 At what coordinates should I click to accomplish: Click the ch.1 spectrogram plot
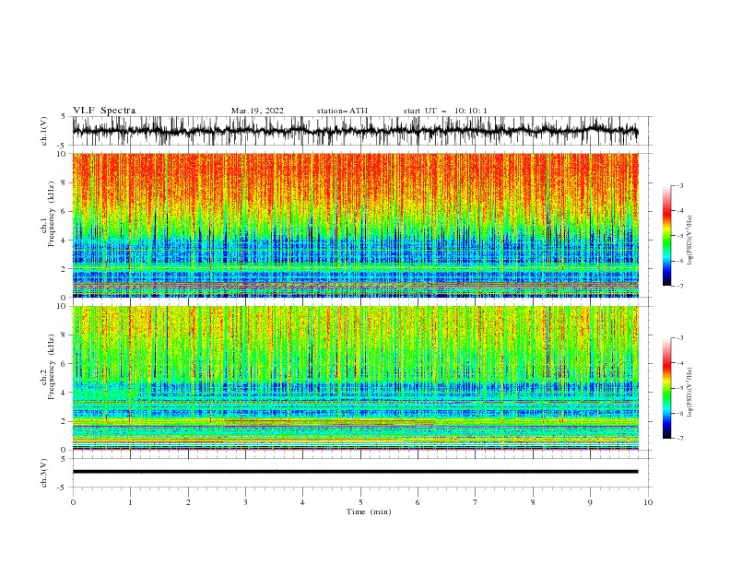pyautogui.click(x=355, y=225)
